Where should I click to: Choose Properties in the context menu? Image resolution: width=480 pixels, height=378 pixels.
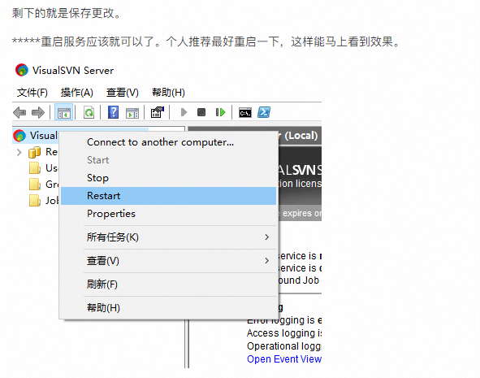pos(168,214)
